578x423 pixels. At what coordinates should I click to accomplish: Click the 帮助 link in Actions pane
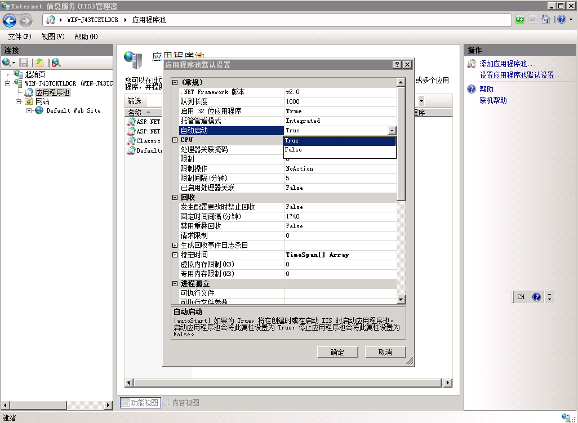[x=486, y=89]
